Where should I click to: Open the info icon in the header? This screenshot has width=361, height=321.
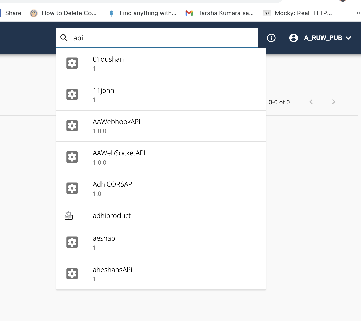coord(271,38)
